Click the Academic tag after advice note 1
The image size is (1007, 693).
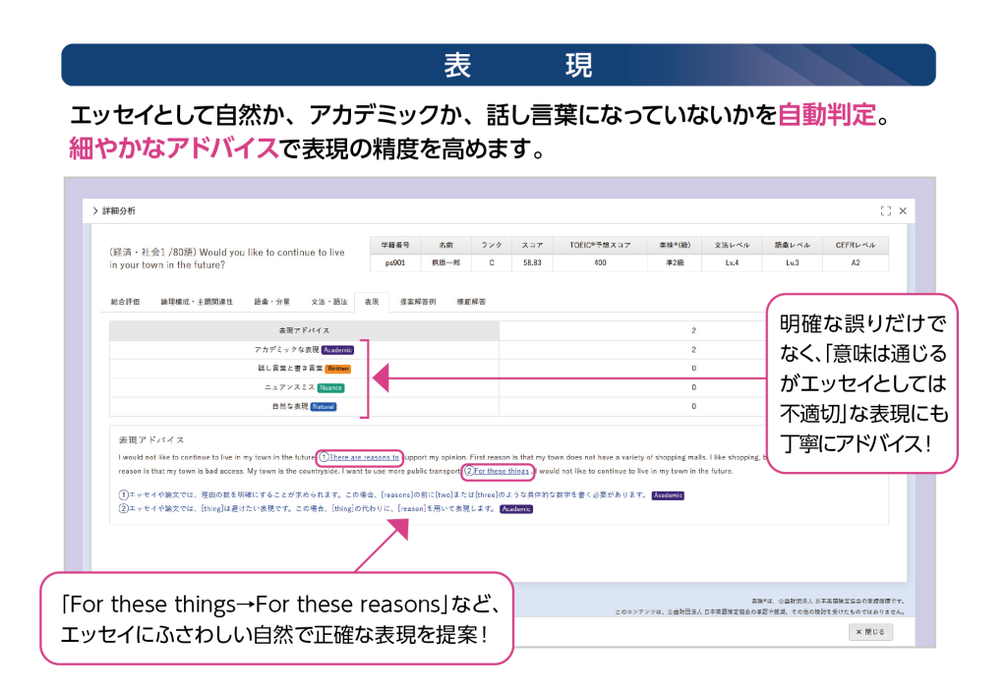(x=668, y=495)
